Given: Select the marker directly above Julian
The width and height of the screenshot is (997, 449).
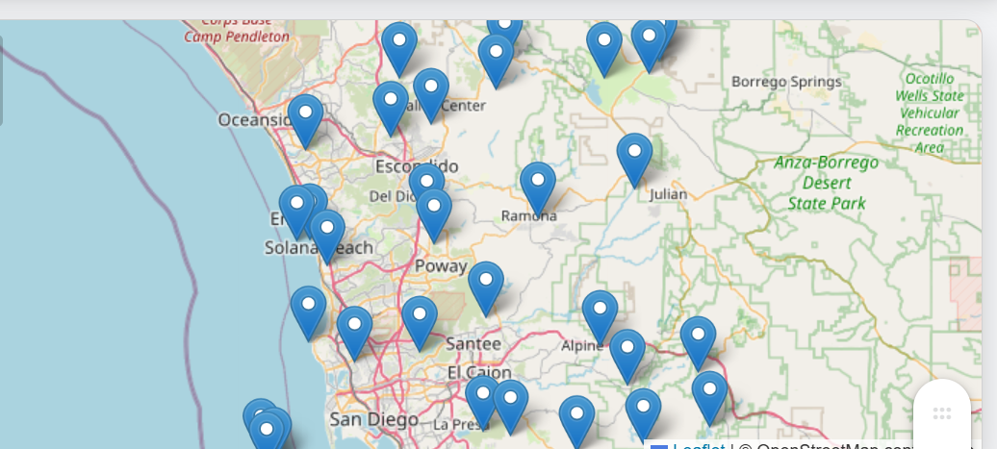Looking at the screenshot, I should [x=634, y=160].
